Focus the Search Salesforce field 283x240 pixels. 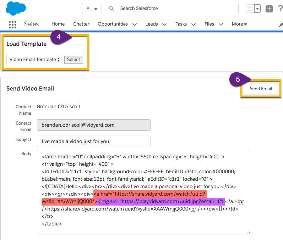(x=170, y=9)
